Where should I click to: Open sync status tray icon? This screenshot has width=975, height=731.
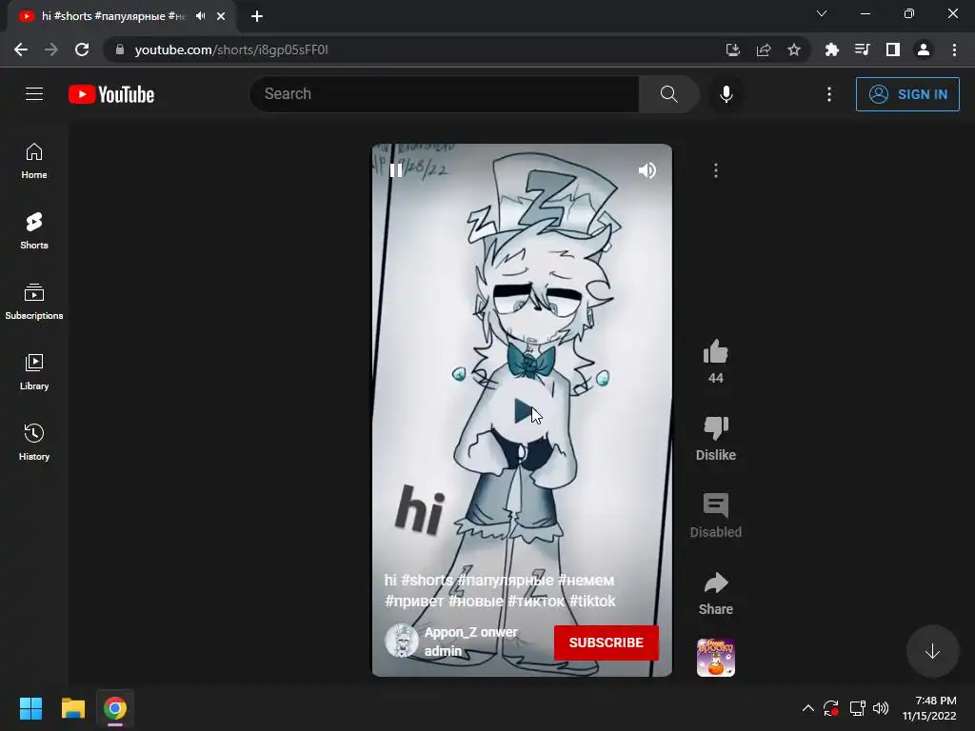tap(831, 708)
